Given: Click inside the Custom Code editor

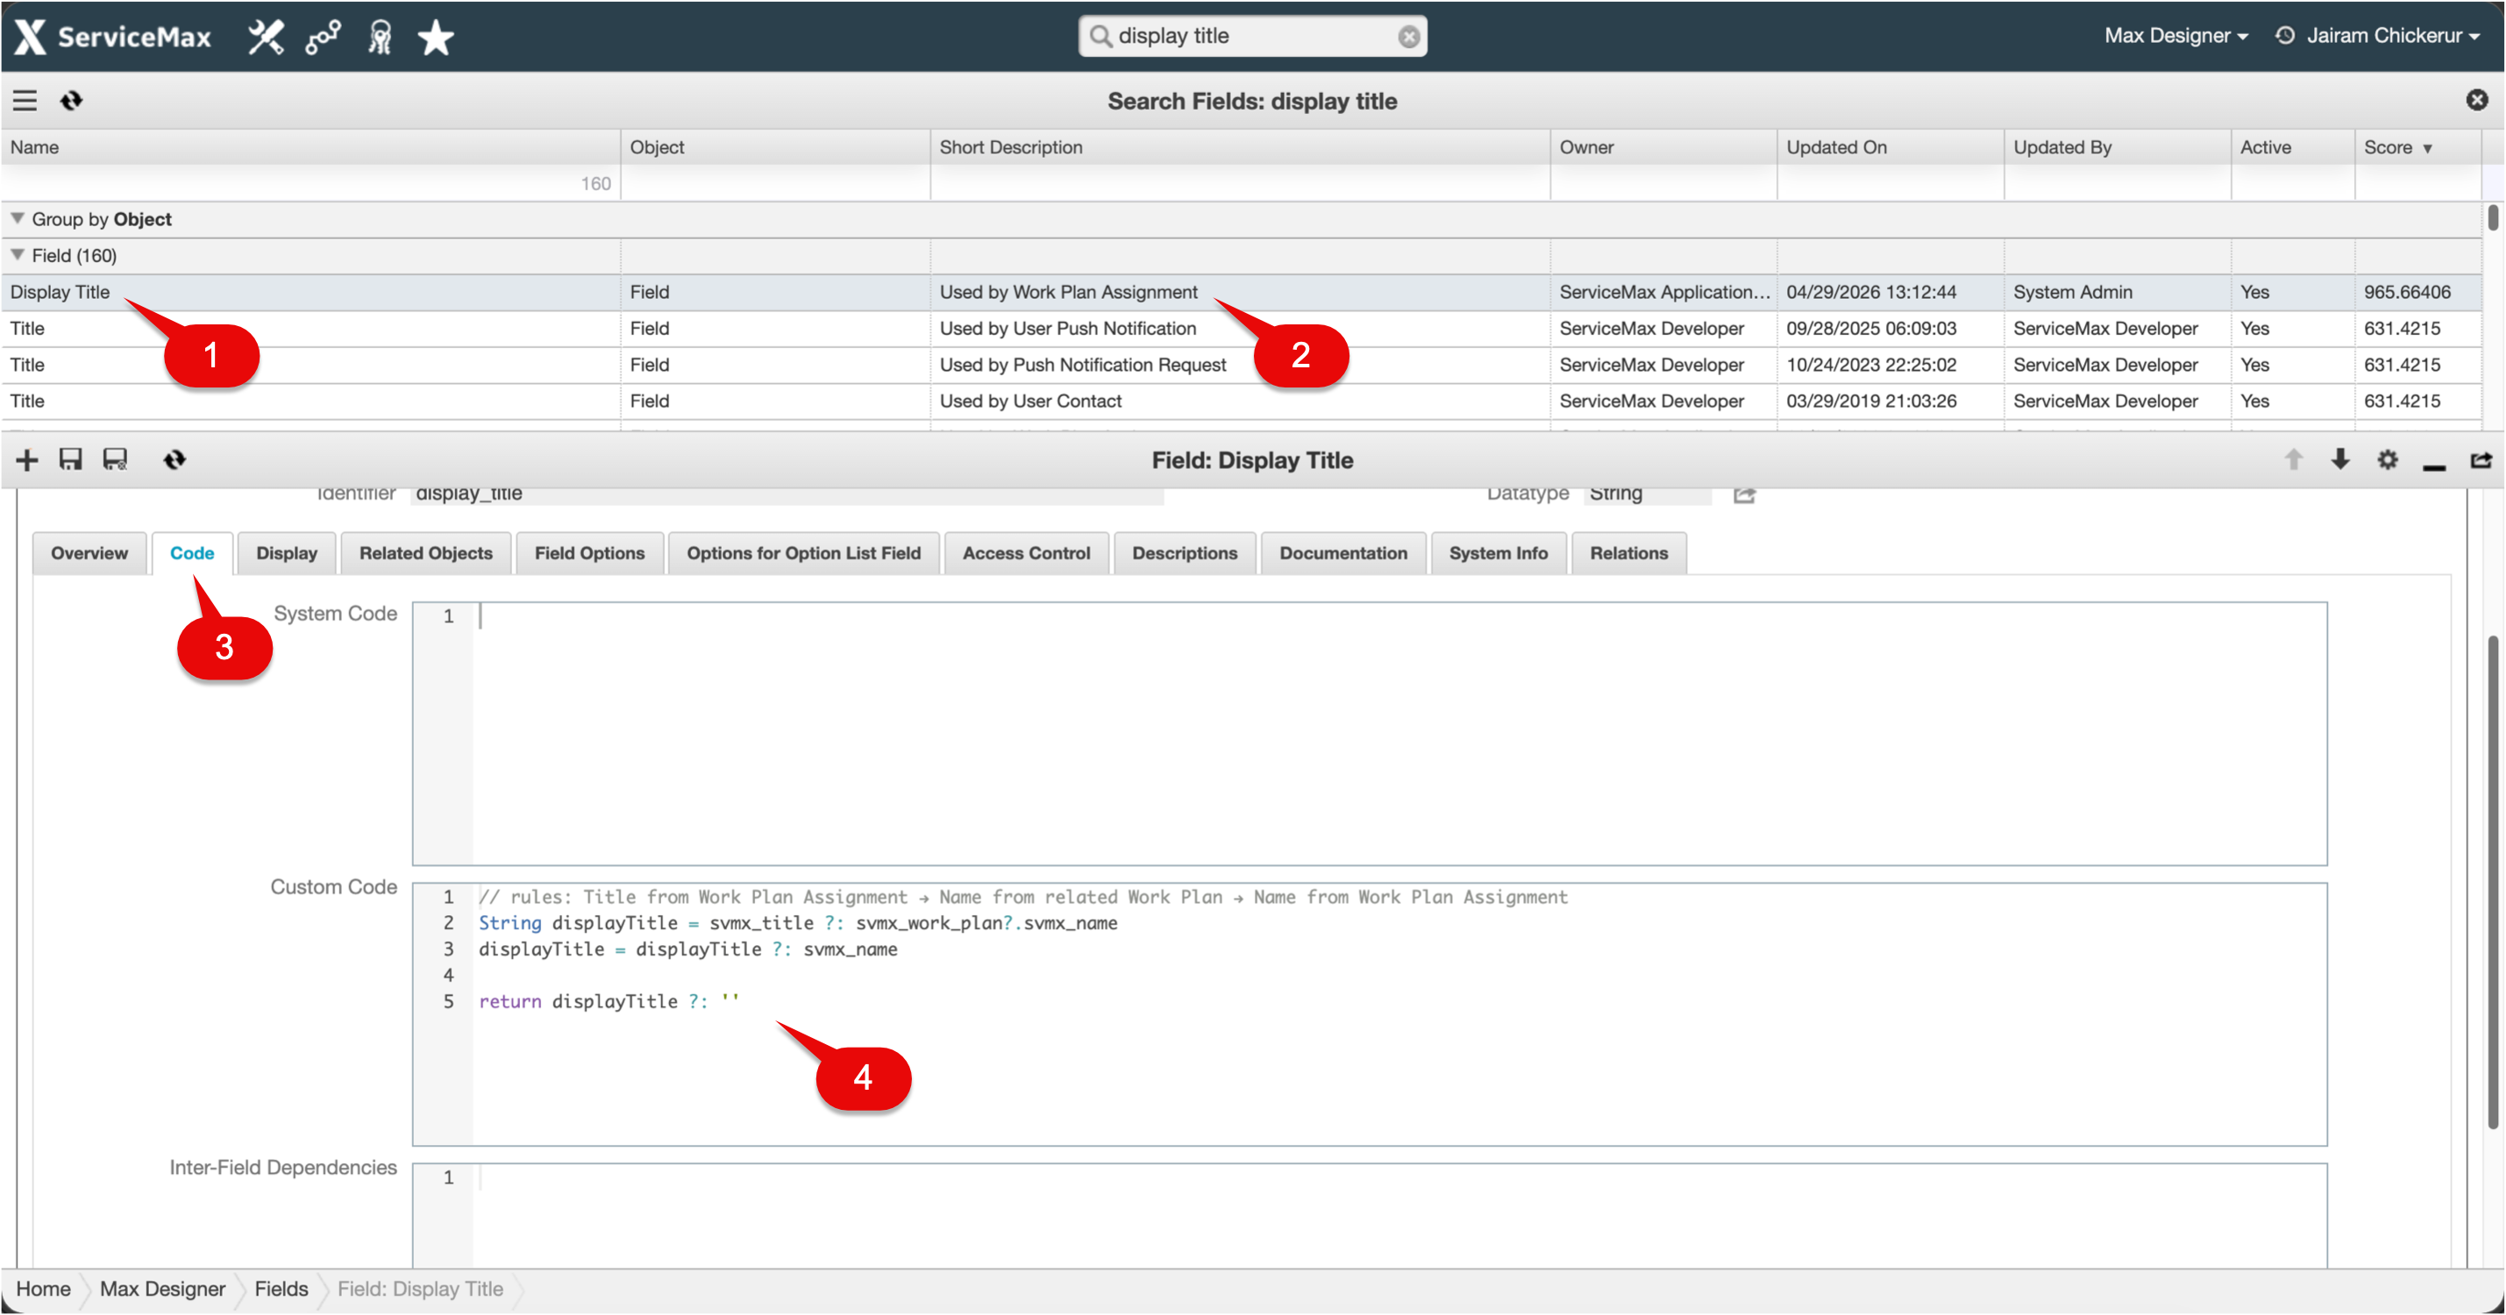Looking at the screenshot, I should [1370, 1014].
